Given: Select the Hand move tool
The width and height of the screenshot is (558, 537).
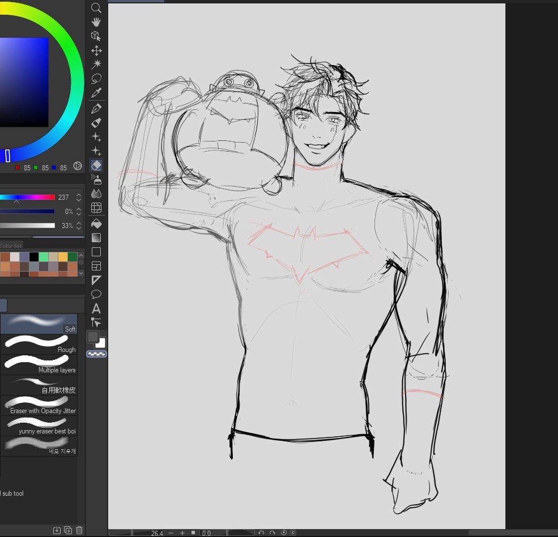Looking at the screenshot, I should pyautogui.click(x=96, y=22).
